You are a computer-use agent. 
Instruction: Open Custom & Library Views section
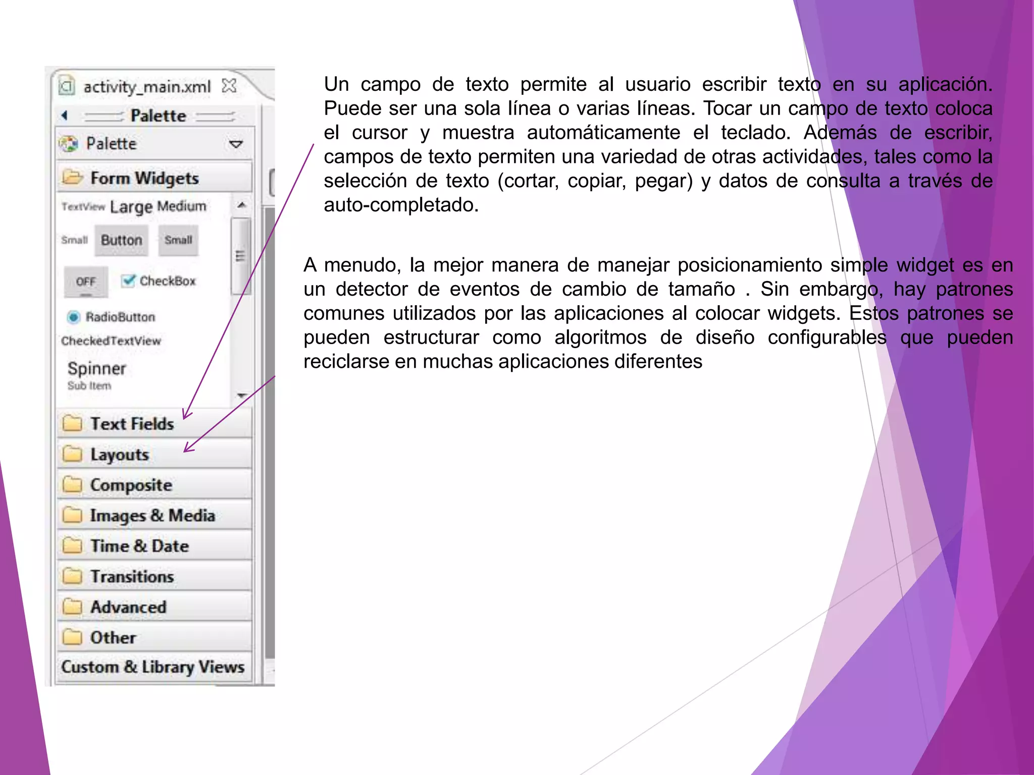point(154,667)
